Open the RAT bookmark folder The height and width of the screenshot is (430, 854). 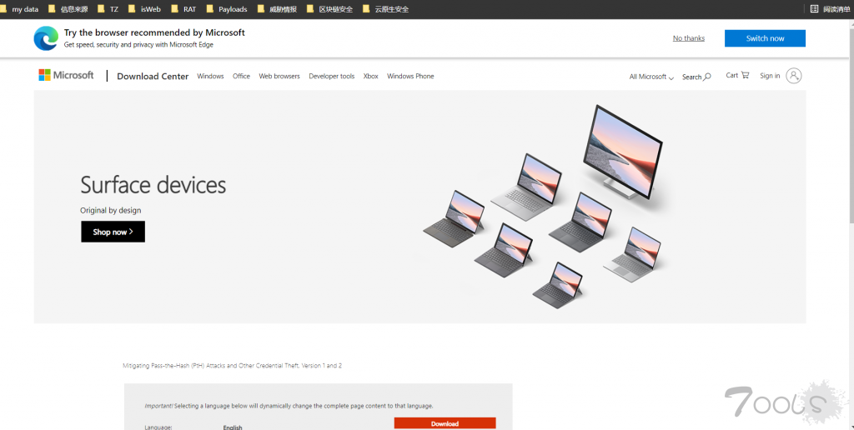pos(183,9)
